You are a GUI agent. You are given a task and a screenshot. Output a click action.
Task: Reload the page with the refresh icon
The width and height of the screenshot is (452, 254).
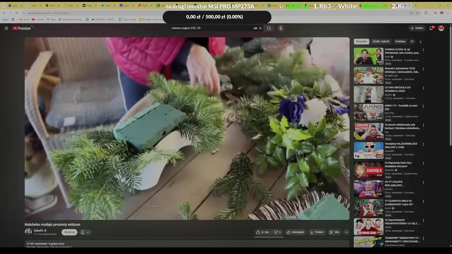click(16, 13)
